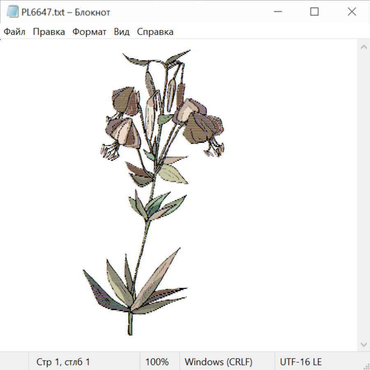
Task: Minimize the Блокнот window
Action: (278, 12)
